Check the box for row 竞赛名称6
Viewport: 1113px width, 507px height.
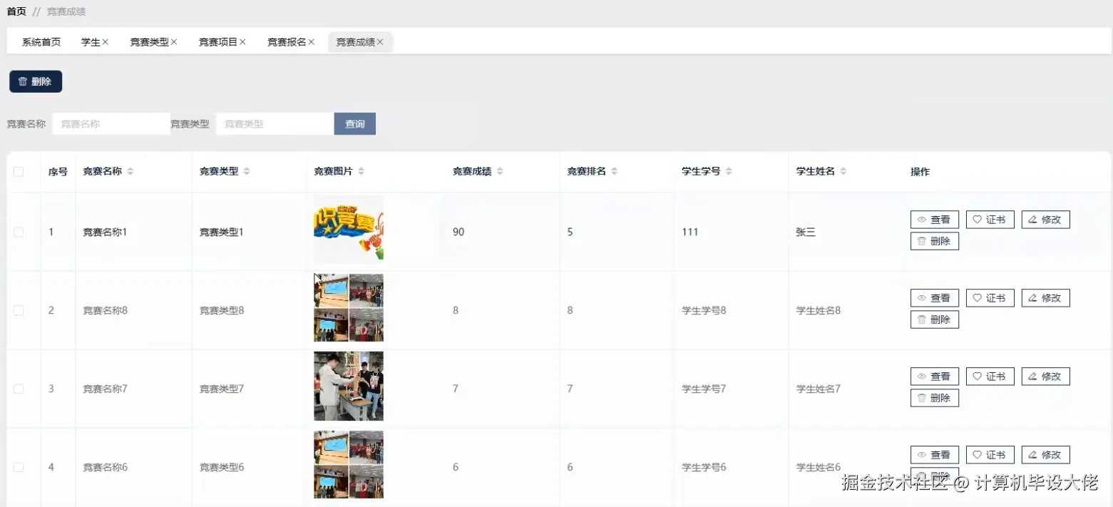[19, 467]
